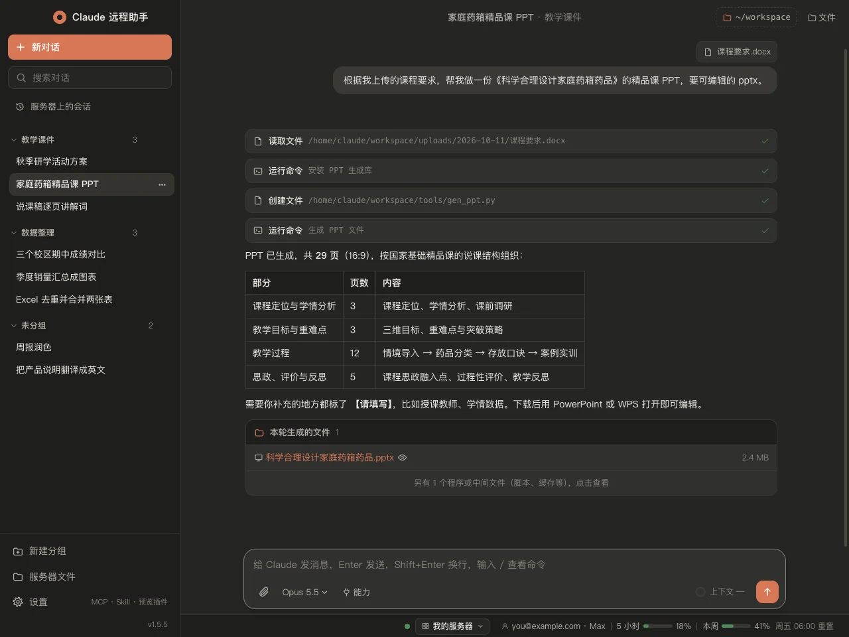Open 设置 via gear icon

click(x=18, y=602)
